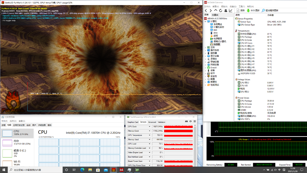
Task: Click Windows Start button
Action: 4,170
